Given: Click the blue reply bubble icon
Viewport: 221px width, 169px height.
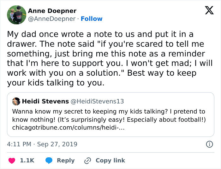Looking at the screenshot, I should [x=49, y=160].
